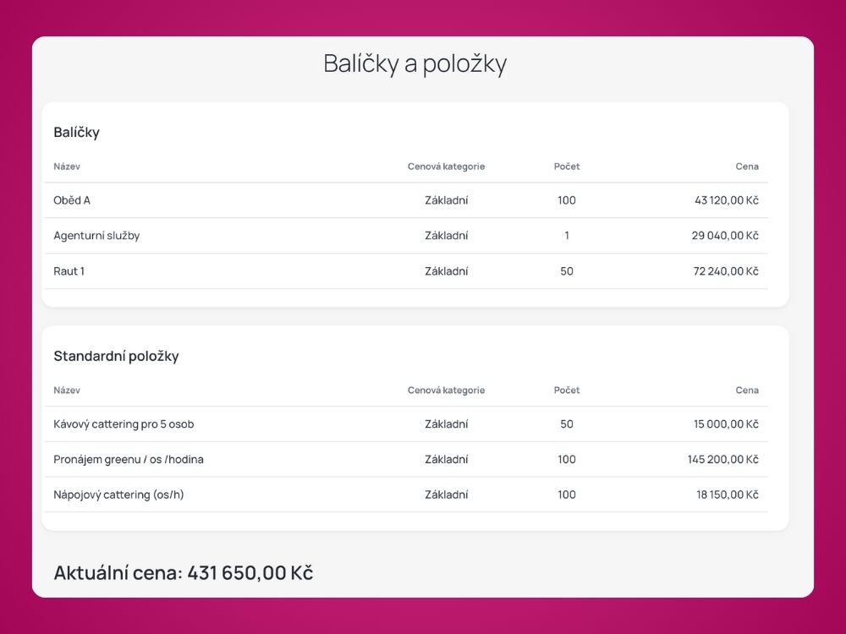Select the Agenturní služby package name
The width and height of the screenshot is (846, 634).
[x=96, y=236]
